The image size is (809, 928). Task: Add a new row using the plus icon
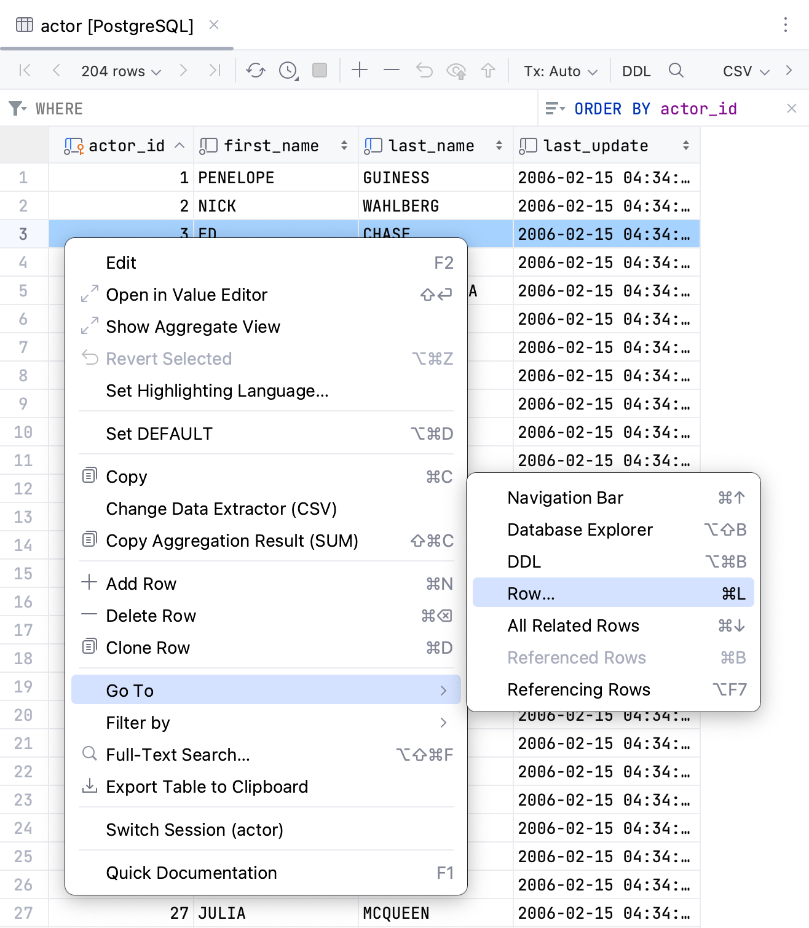coord(360,70)
